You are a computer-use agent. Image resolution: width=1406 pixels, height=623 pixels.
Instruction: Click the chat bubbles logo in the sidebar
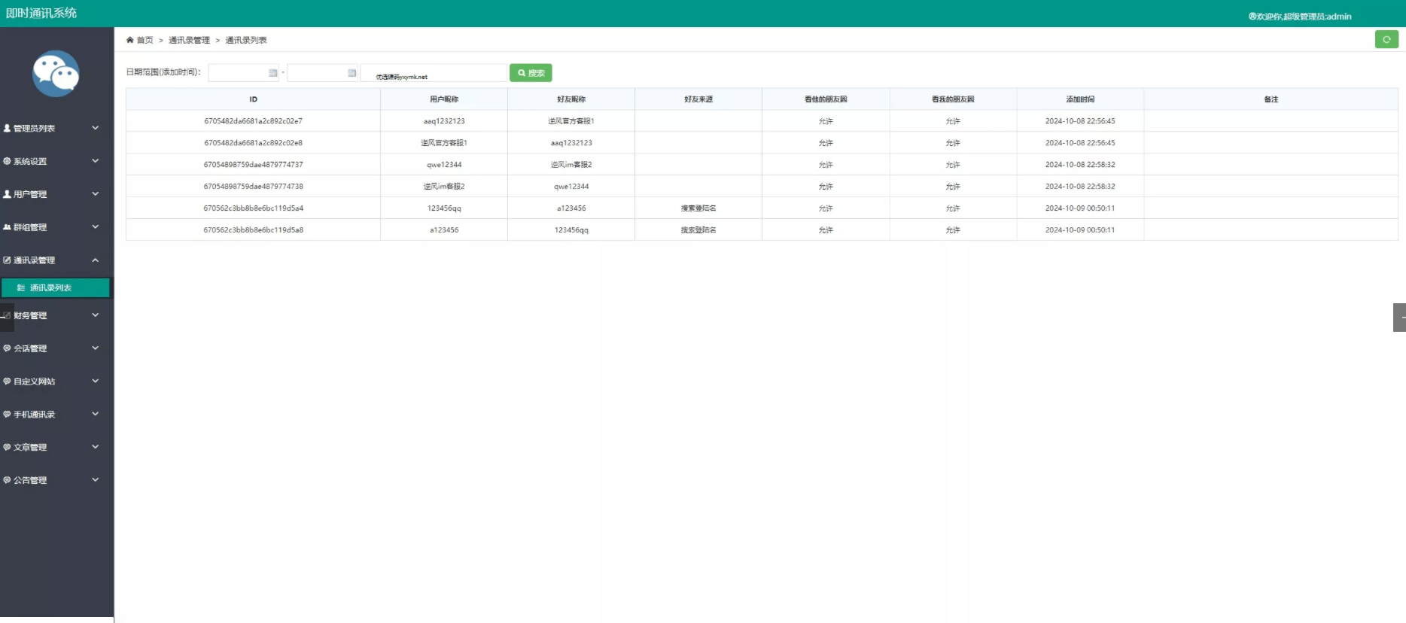pyautogui.click(x=56, y=74)
